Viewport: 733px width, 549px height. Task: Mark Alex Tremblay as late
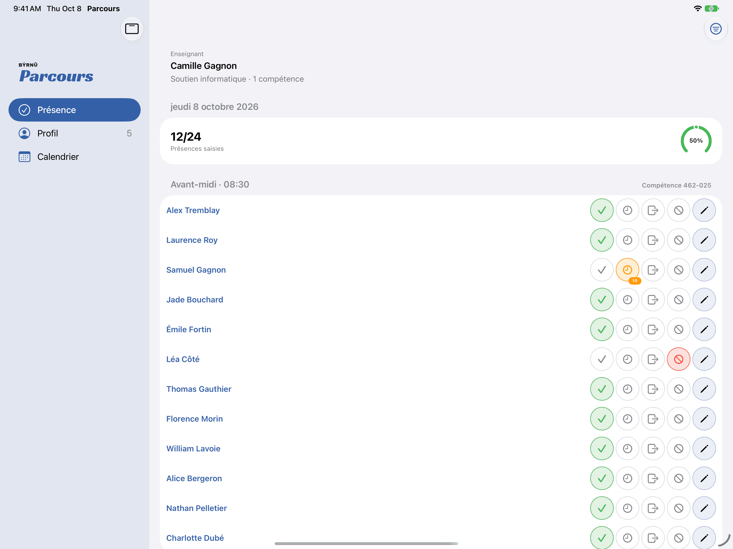[627, 210]
